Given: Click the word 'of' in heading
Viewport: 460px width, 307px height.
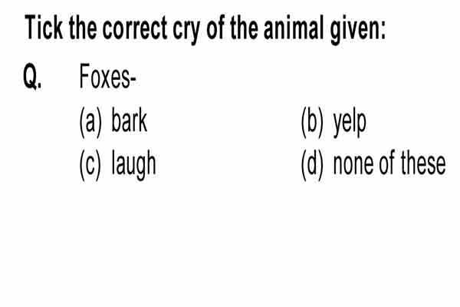Looking at the screenshot, I should [215, 28].
